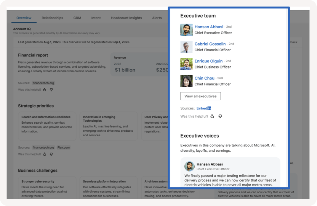Screen dimensions: 317x206
Task: Click the $1 billion 2022 revenue value
Action: pos(125,70)
